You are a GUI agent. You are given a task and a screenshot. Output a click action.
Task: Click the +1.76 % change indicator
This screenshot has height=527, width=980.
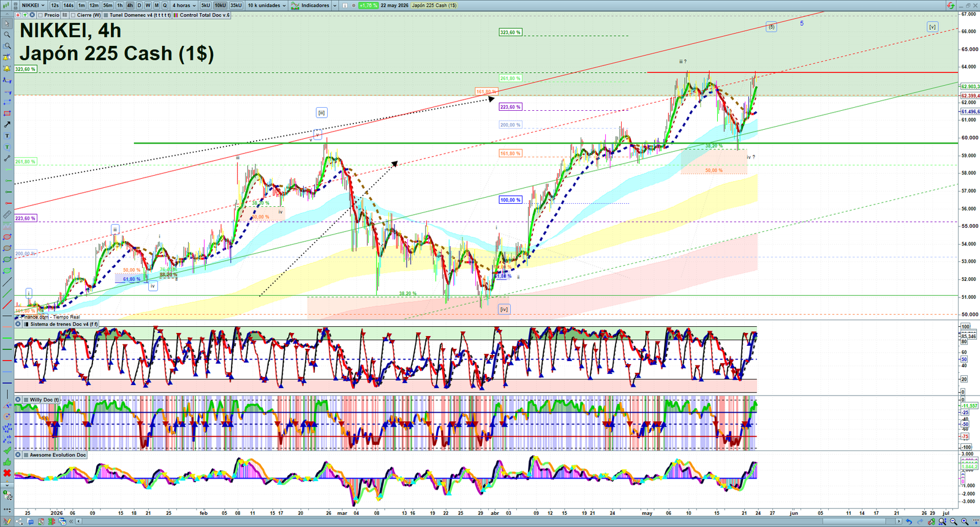tap(368, 5)
